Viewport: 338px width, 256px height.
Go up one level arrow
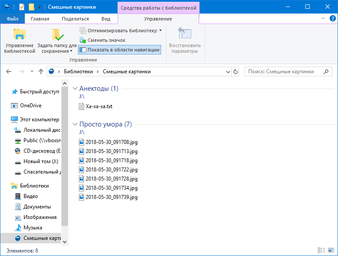tap(41, 72)
